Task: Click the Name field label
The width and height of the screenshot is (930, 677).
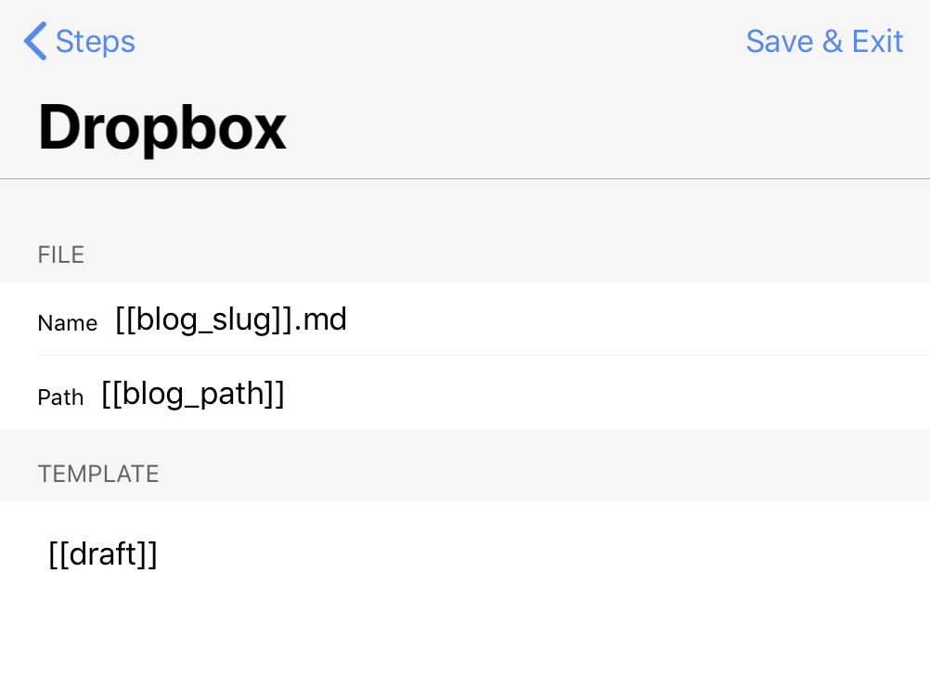Action: (68, 323)
